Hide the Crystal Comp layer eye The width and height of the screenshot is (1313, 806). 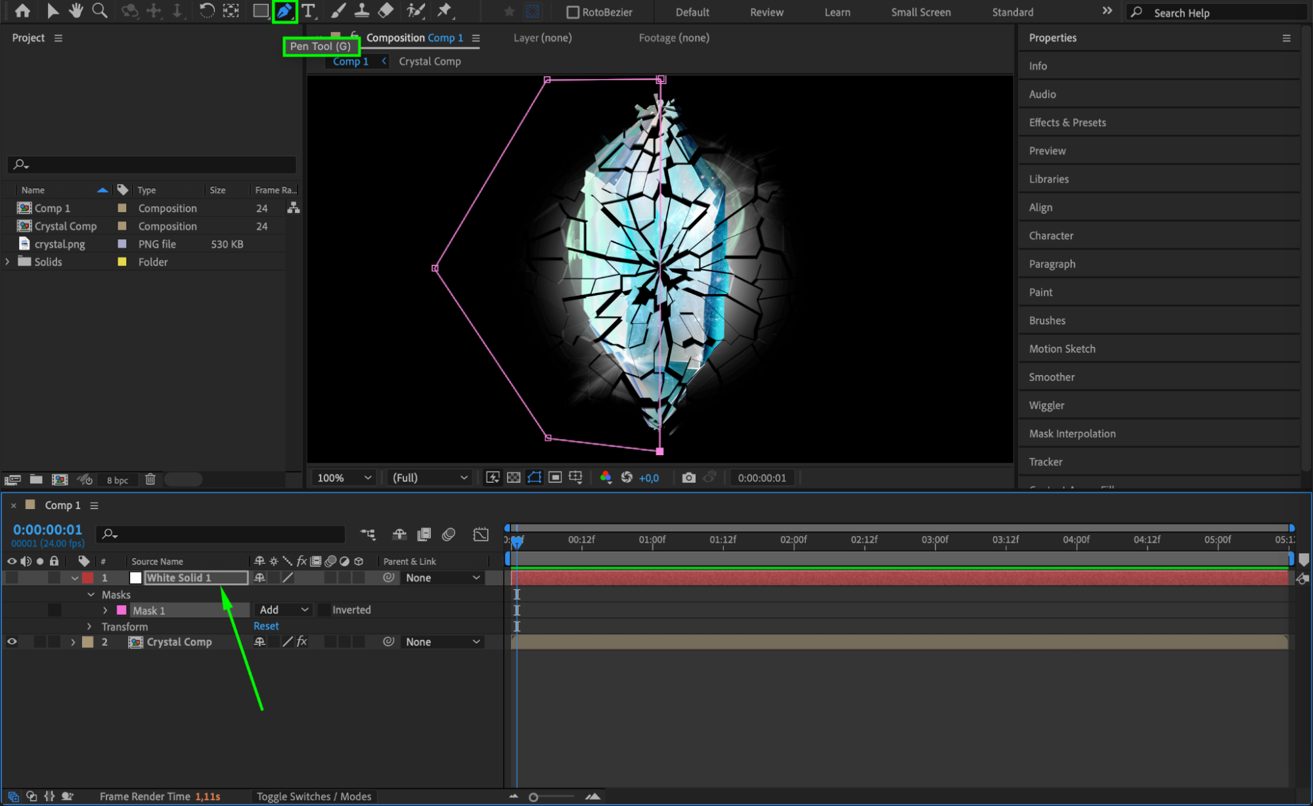12,642
